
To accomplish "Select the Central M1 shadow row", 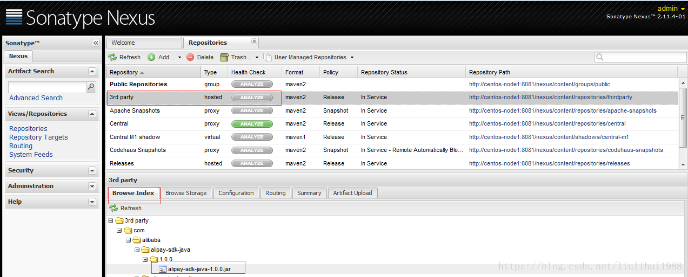I will pos(392,137).
